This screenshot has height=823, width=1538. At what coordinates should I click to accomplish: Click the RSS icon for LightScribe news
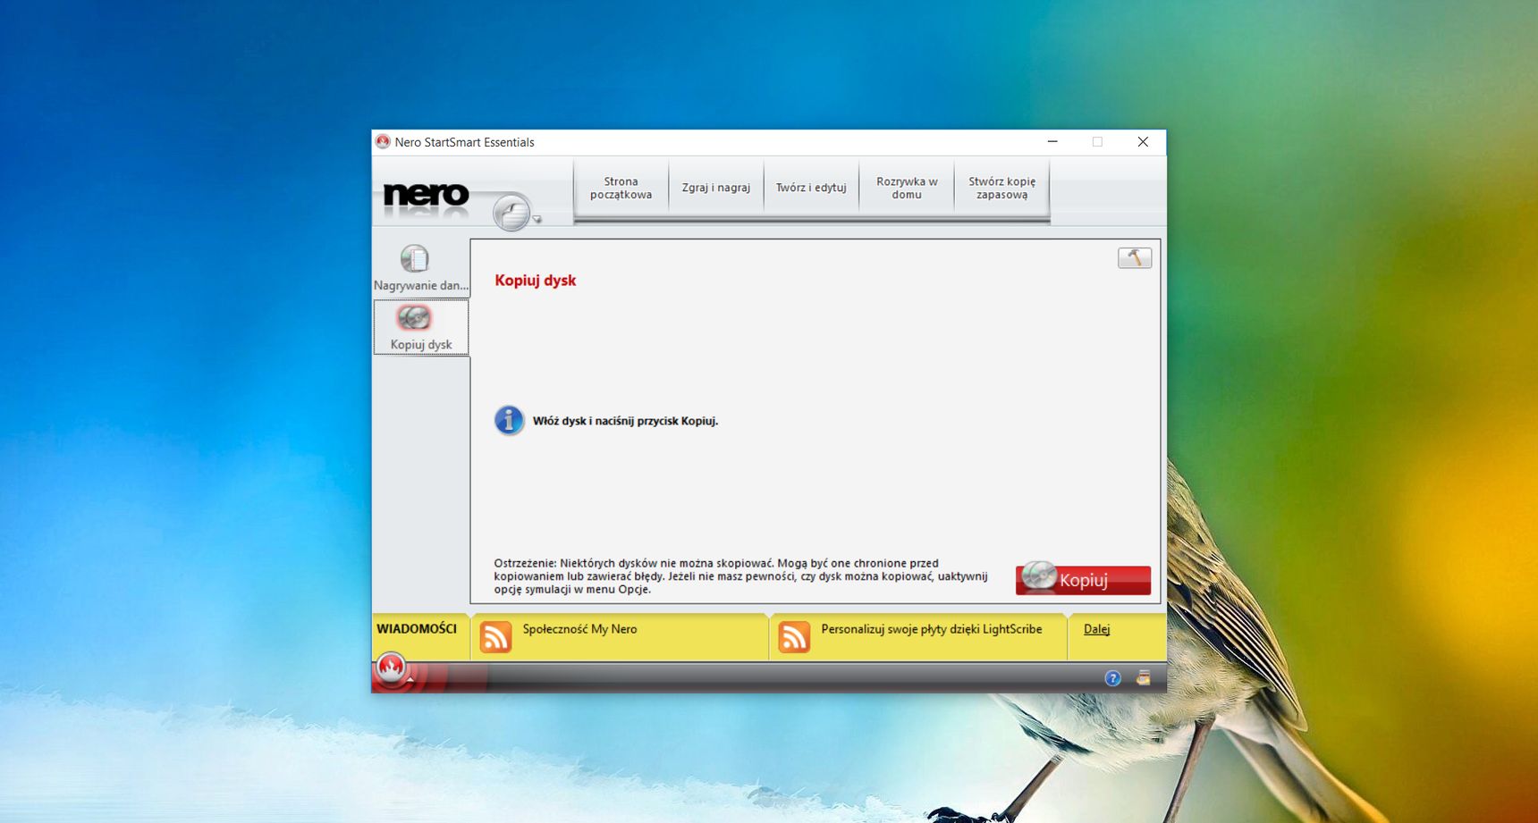pyautogui.click(x=794, y=637)
